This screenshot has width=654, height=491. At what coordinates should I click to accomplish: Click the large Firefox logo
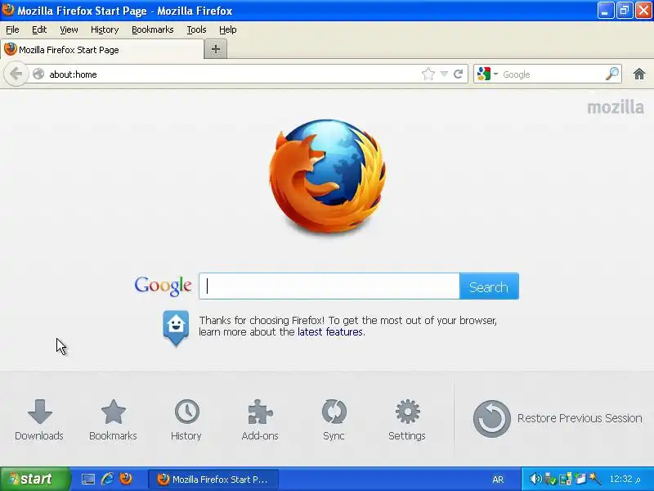pos(328,176)
